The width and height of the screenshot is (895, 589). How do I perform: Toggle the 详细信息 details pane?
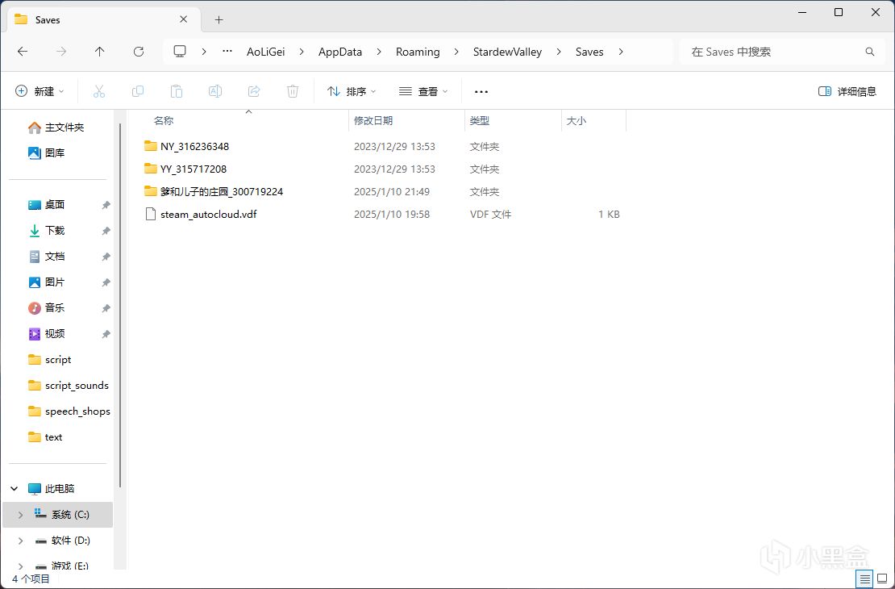click(x=847, y=91)
